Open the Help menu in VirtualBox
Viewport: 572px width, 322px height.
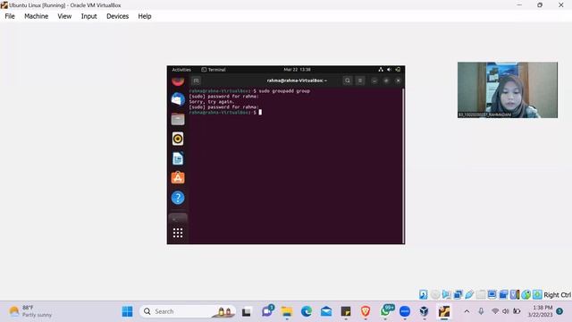click(145, 16)
